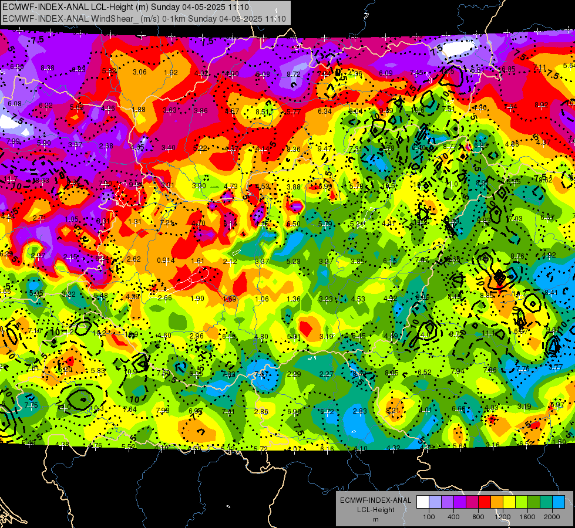575x528 pixels.
Task: Click the wind shear value '1.61'
Action: [197, 261]
